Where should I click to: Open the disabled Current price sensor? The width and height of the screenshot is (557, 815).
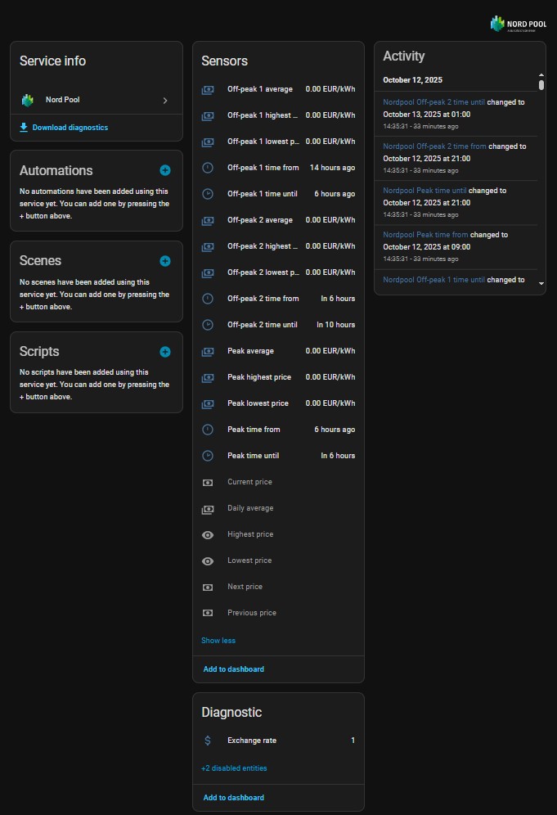[249, 482]
